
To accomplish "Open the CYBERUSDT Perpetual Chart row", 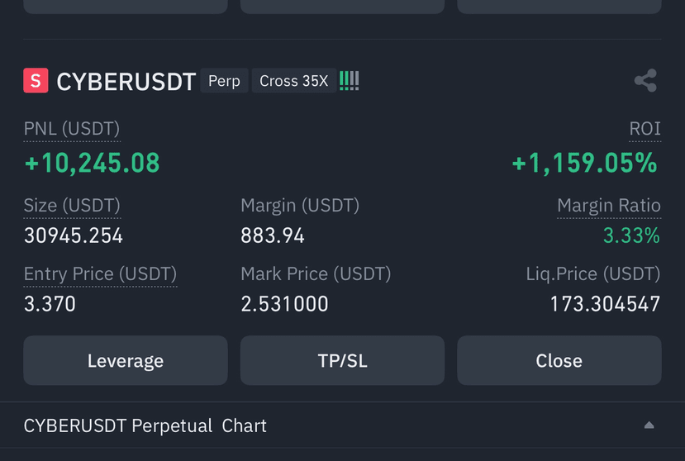I will [x=342, y=425].
